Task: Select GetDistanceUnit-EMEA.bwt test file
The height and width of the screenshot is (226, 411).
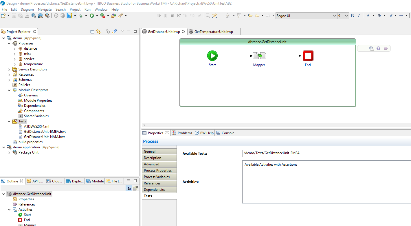Action: [45, 132]
